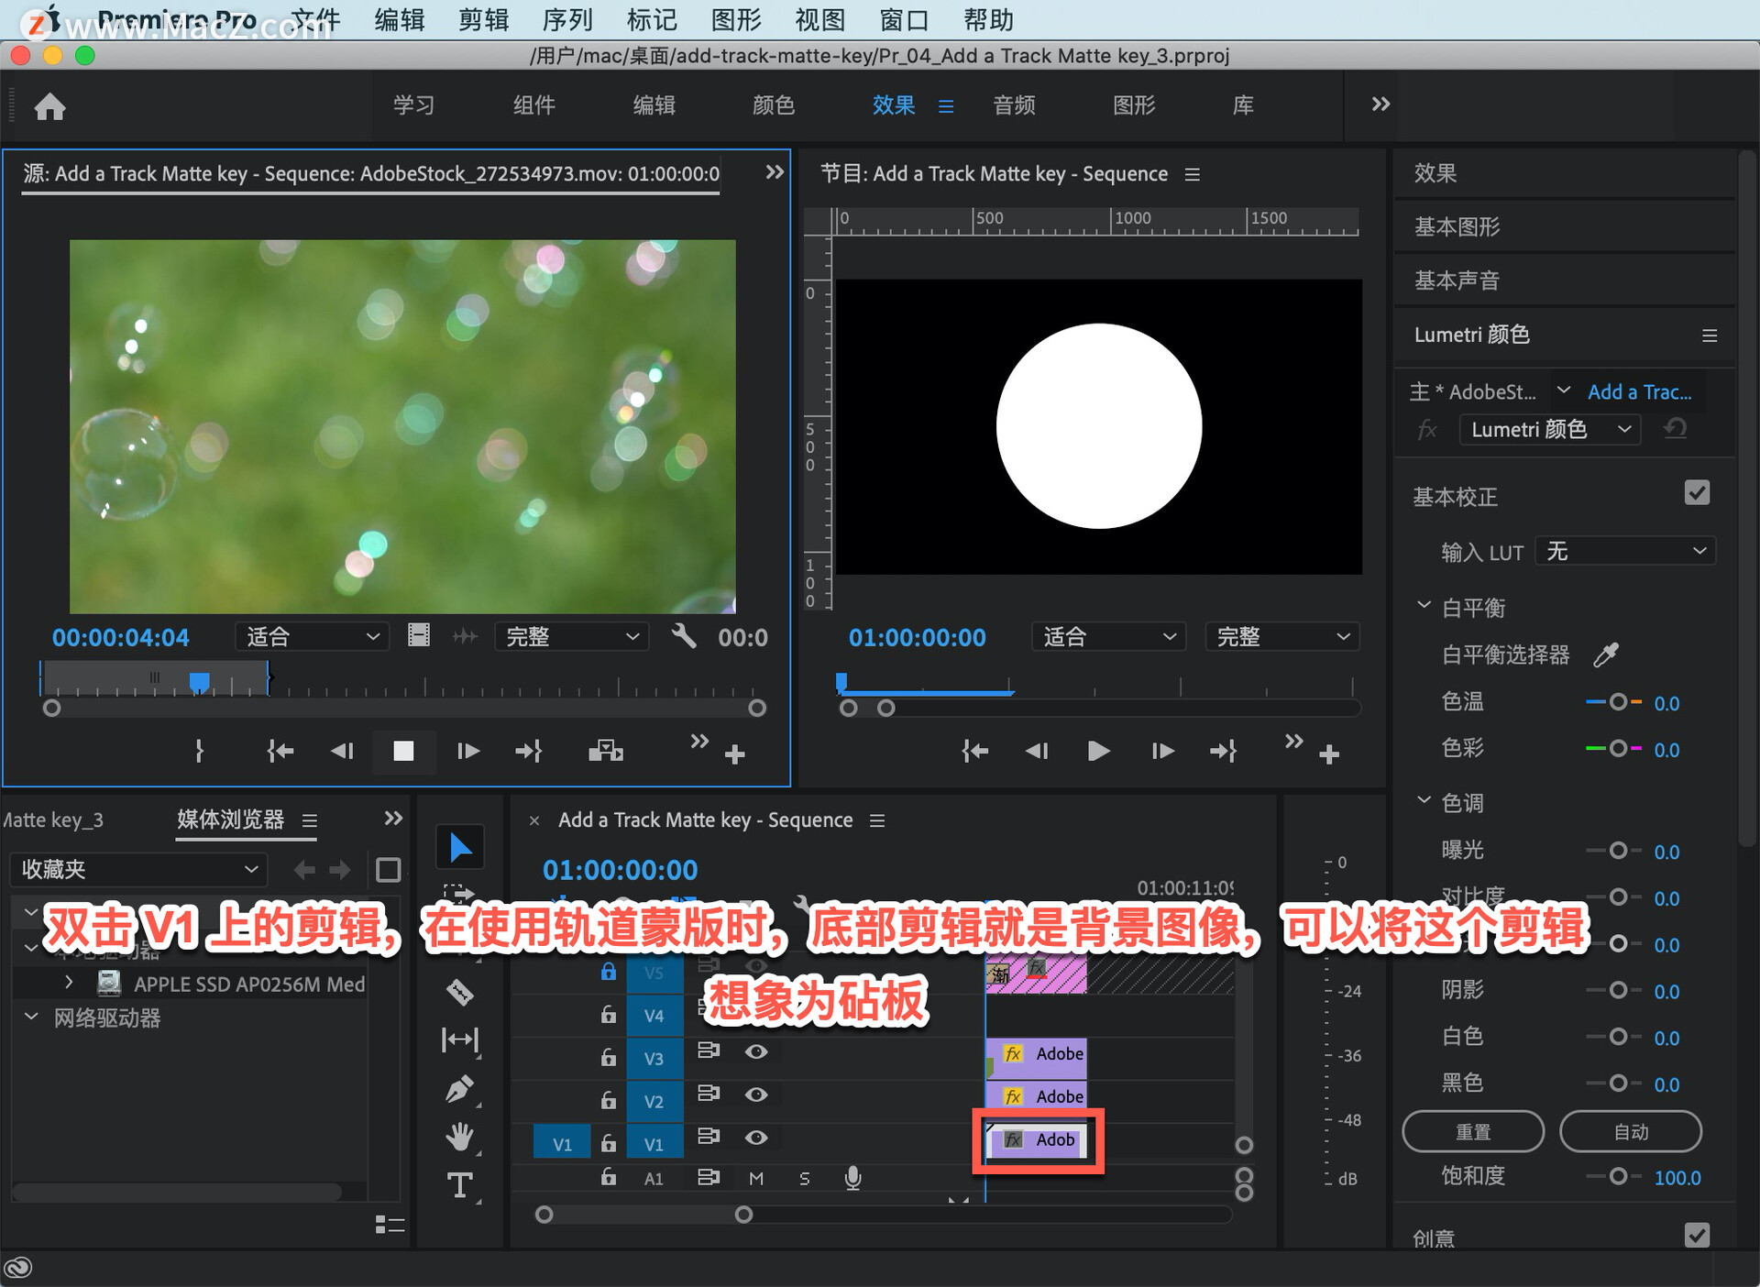Click the Home icon
Screen dimensions: 1760x1287
(x=49, y=107)
